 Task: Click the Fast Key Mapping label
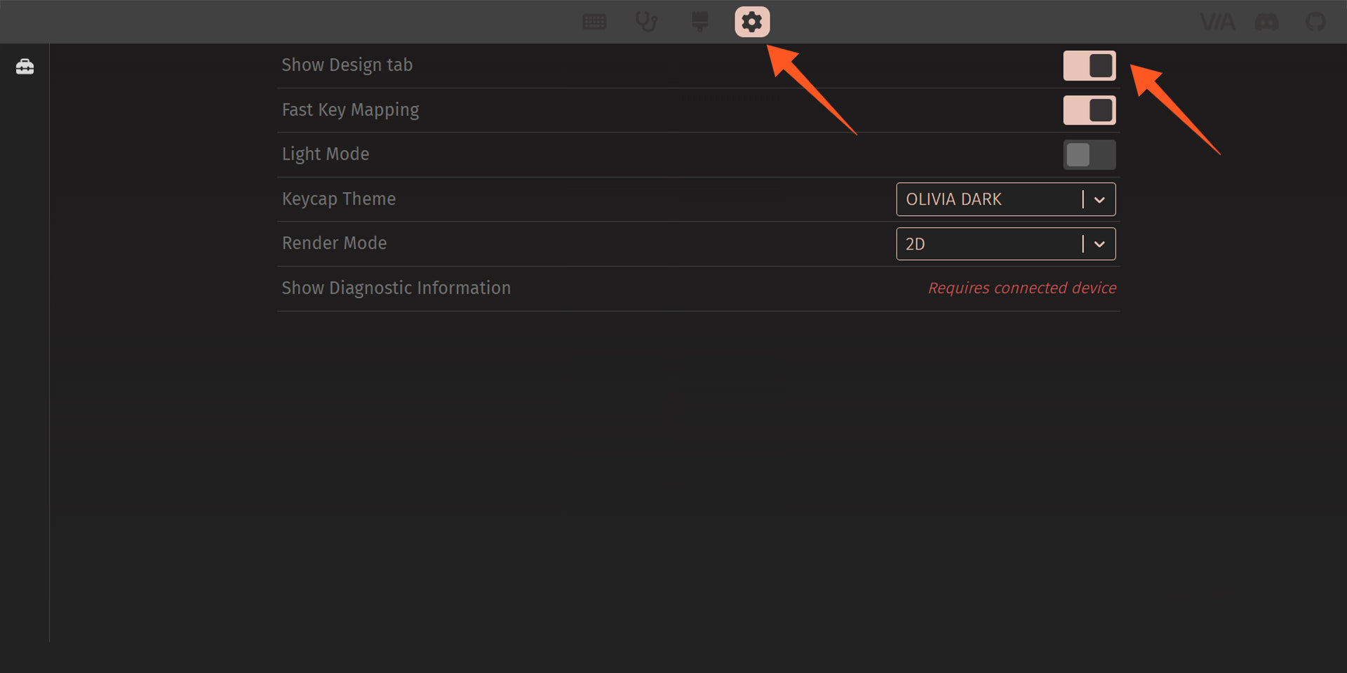[x=350, y=110]
